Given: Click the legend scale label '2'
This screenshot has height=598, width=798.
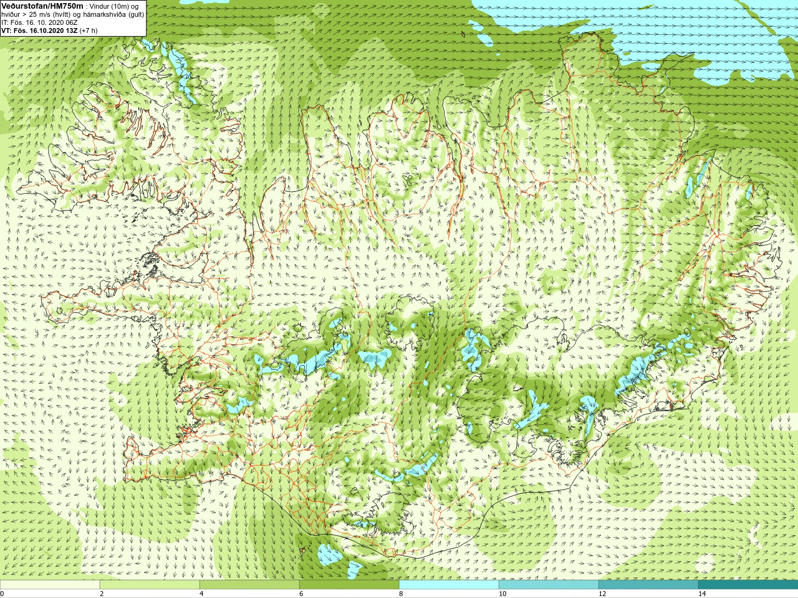Looking at the screenshot, I should tap(102, 594).
